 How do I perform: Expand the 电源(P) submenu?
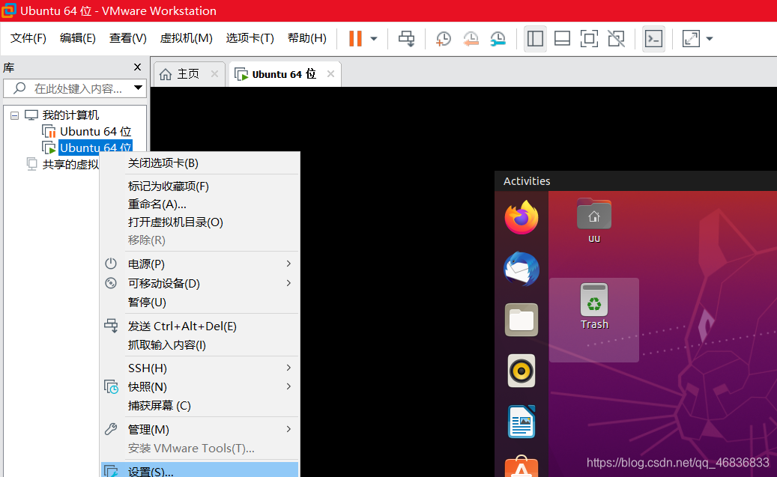point(200,264)
